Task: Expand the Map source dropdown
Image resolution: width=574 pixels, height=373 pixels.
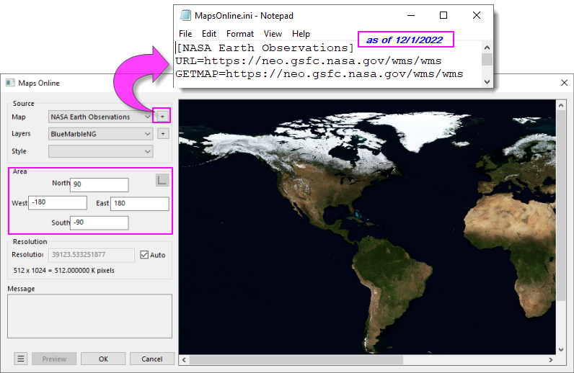Action: [x=101, y=117]
